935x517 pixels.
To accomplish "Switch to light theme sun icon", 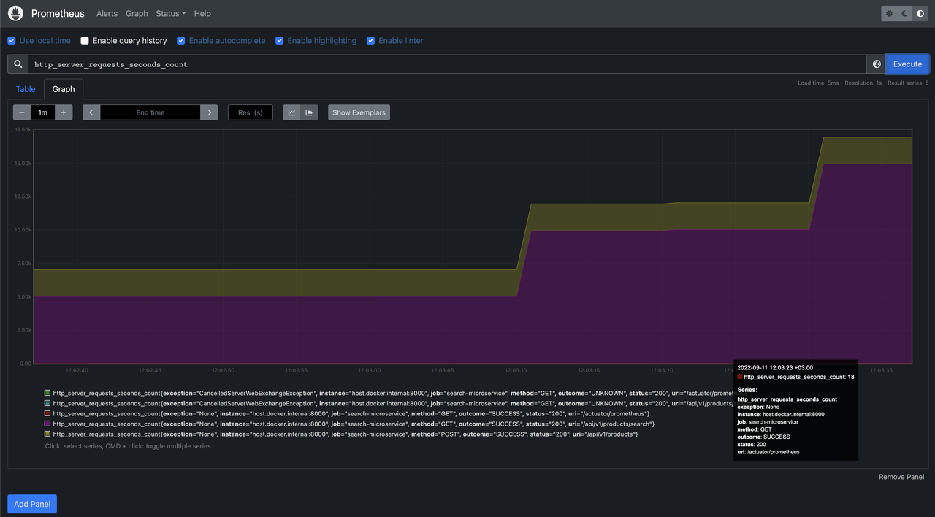I will (x=889, y=13).
